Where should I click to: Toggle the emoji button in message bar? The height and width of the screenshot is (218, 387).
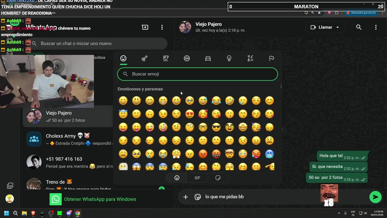198,197
